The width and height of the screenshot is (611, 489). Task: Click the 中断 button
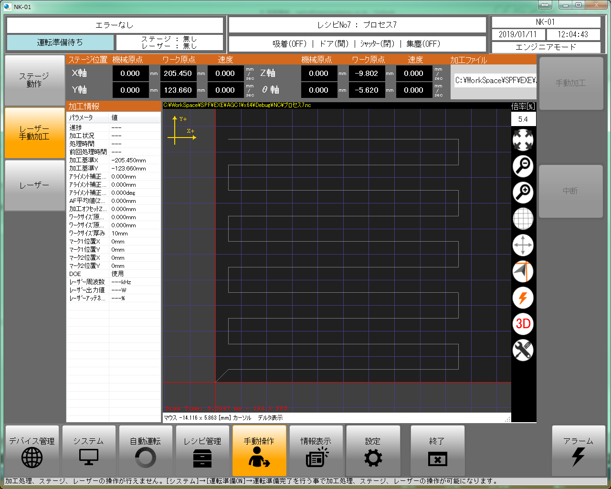coord(571,191)
